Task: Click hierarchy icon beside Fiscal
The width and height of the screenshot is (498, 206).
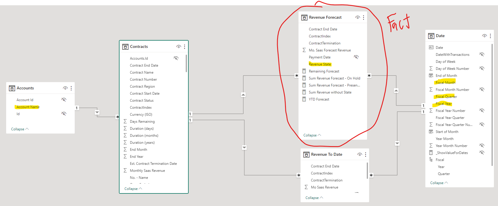Action: [431, 160]
